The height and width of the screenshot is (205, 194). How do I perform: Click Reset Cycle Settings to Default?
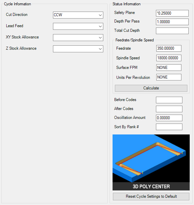coord(151,196)
